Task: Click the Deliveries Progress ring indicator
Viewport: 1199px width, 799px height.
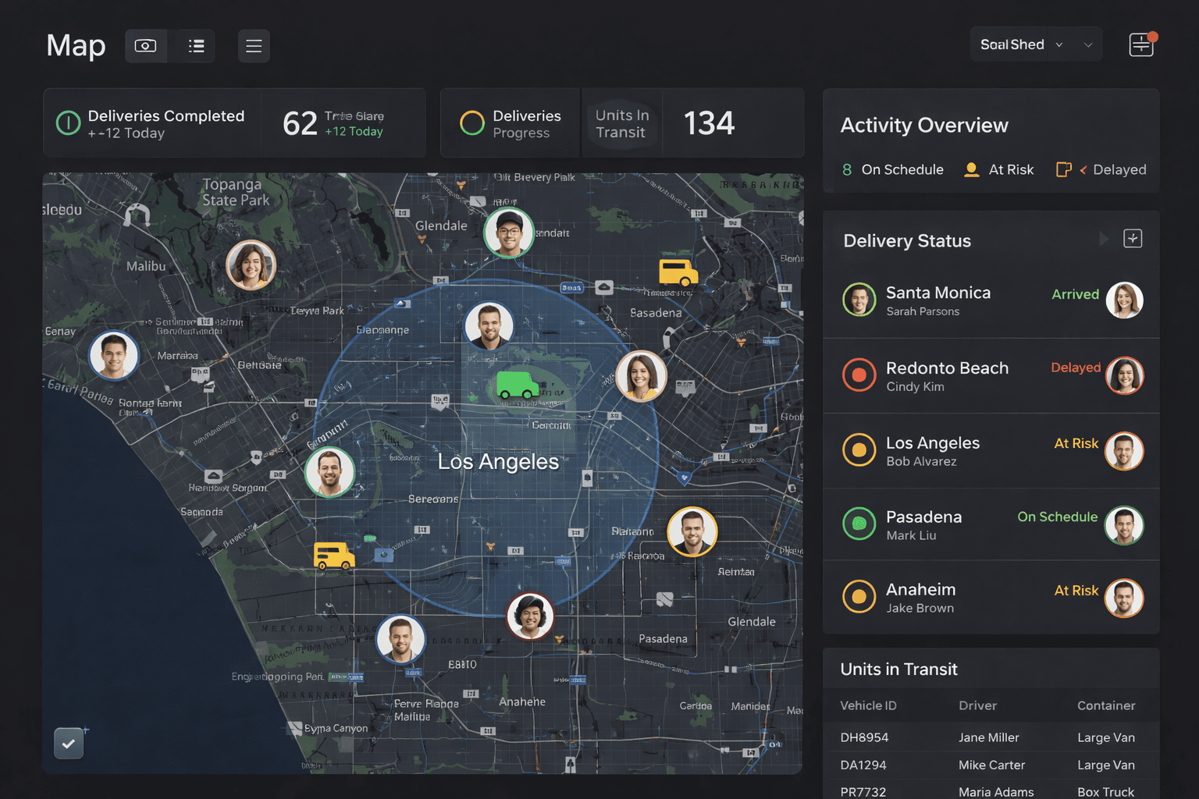Action: (x=471, y=123)
